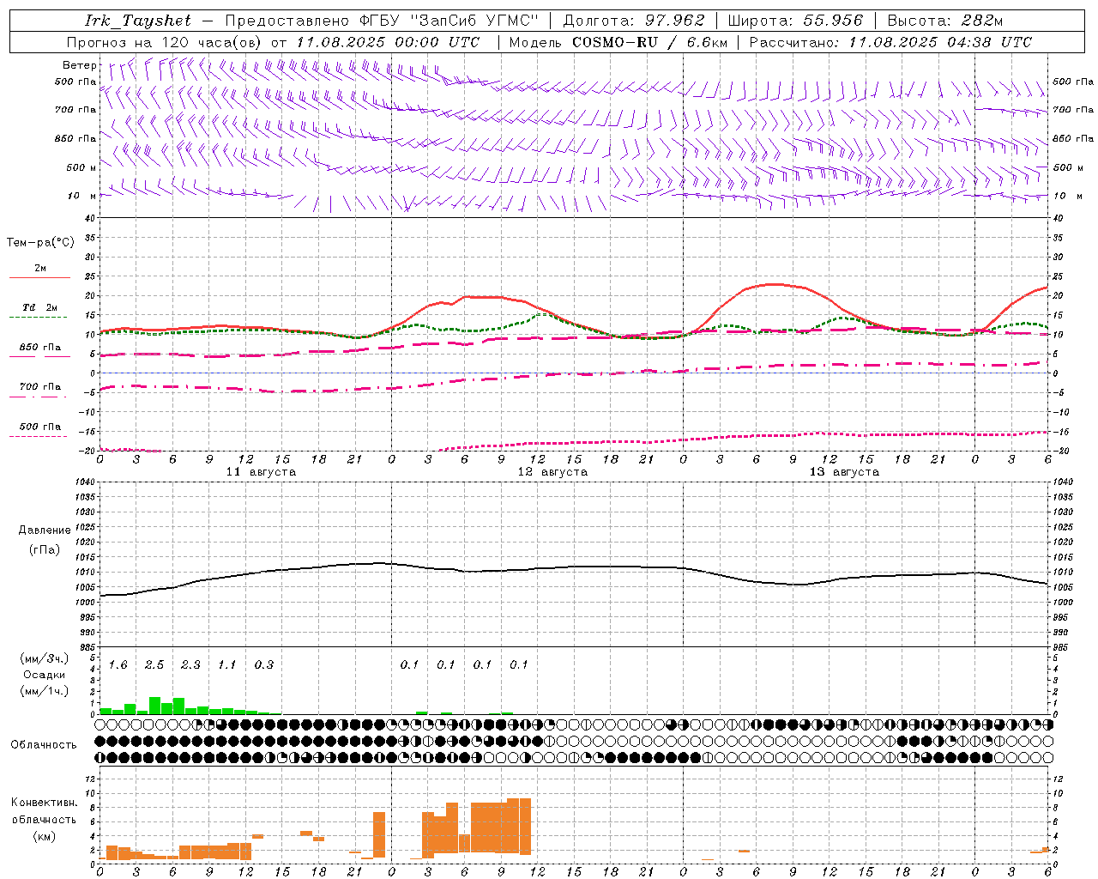Select the 2.5 precipitation value
1098x879 pixels.
(x=154, y=665)
